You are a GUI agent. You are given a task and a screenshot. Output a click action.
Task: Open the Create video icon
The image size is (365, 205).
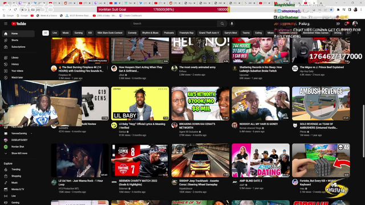(338, 24)
